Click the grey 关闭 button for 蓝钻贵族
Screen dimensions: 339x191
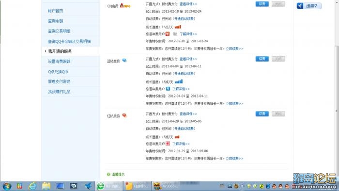coord(278,59)
